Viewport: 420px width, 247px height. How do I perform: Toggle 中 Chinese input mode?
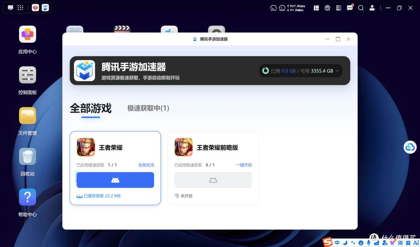click(337, 243)
